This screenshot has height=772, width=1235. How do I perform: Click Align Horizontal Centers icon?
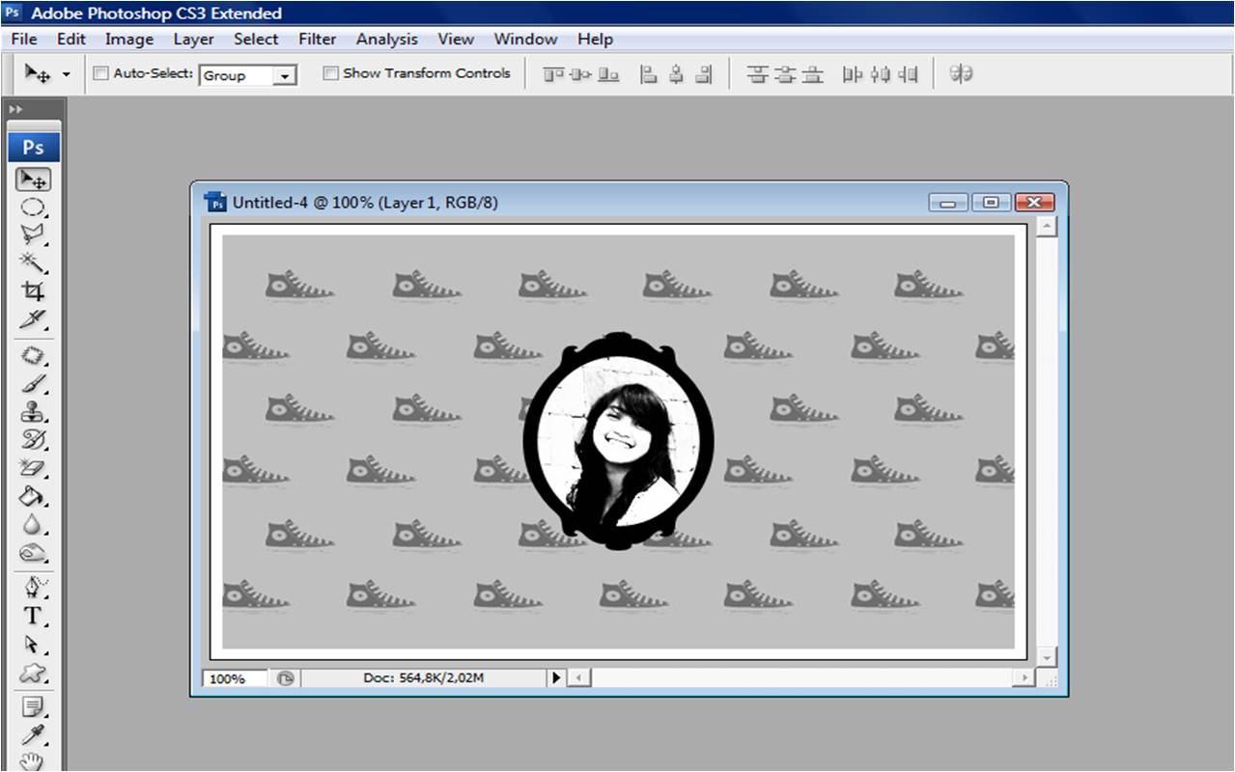(676, 74)
